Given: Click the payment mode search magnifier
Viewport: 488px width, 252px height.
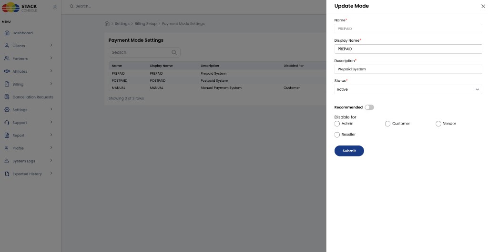Looking at the screenshot, I should (174, 52).
